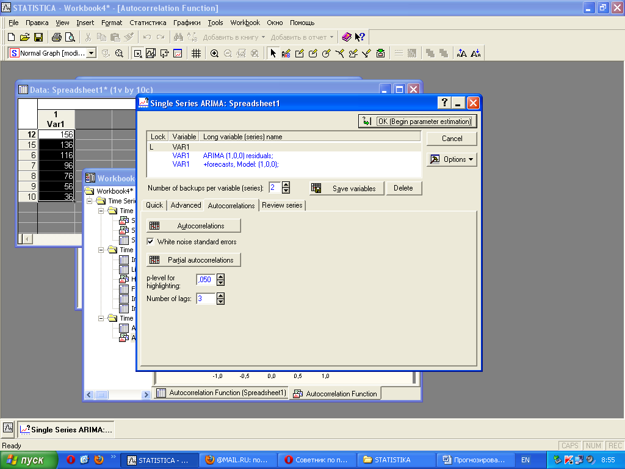Switch to the Advanced tab
Screen dimensions: 625x469
(186, 205)
